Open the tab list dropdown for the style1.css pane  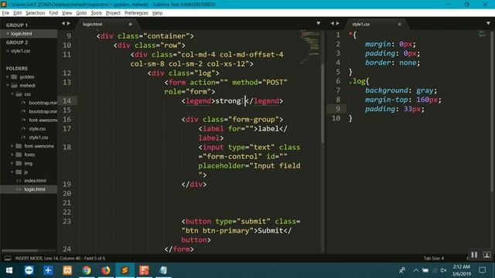pyautogui.click(x=488, y=23)
